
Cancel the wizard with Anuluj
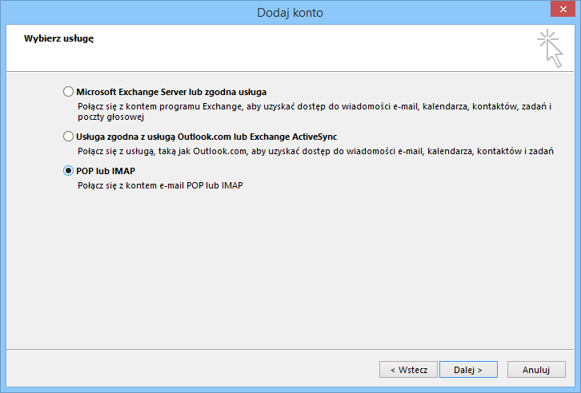tap(535, 370)
